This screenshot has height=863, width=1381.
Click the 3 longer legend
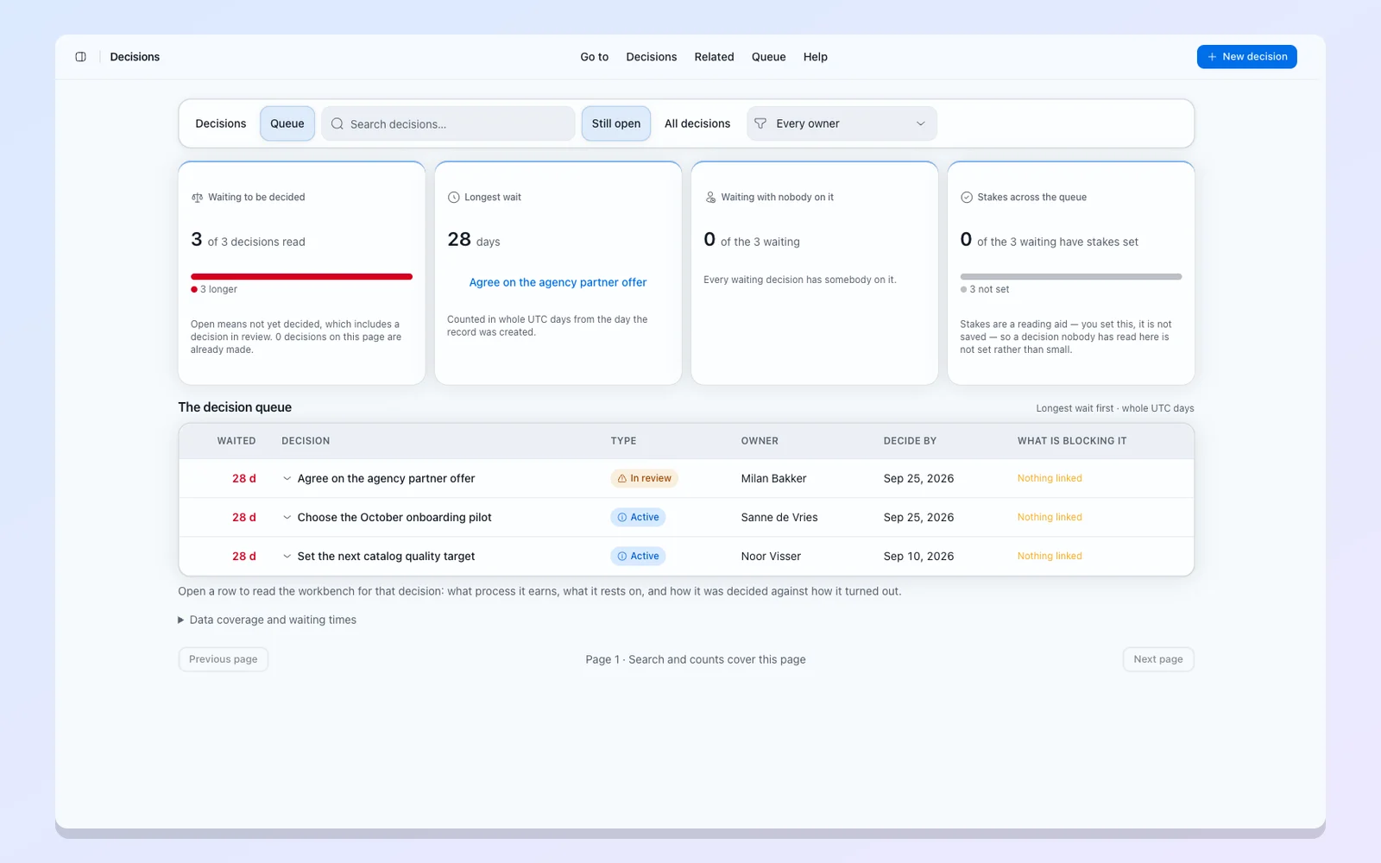pyautogui.click(x=214, y=290)
